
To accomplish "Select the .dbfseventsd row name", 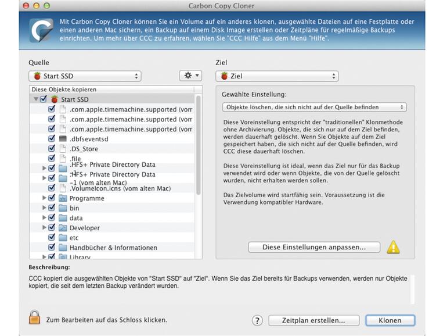I will [x=89, y=139].
